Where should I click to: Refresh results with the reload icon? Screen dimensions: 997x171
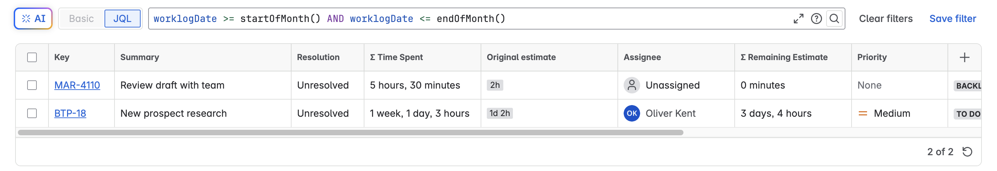click(967, 152)
